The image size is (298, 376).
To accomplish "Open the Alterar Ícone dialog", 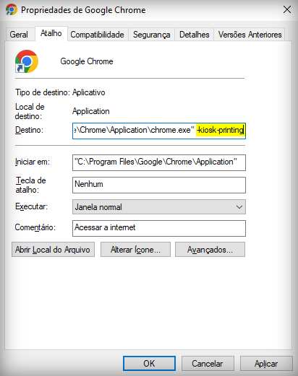I will click(135, 250).
